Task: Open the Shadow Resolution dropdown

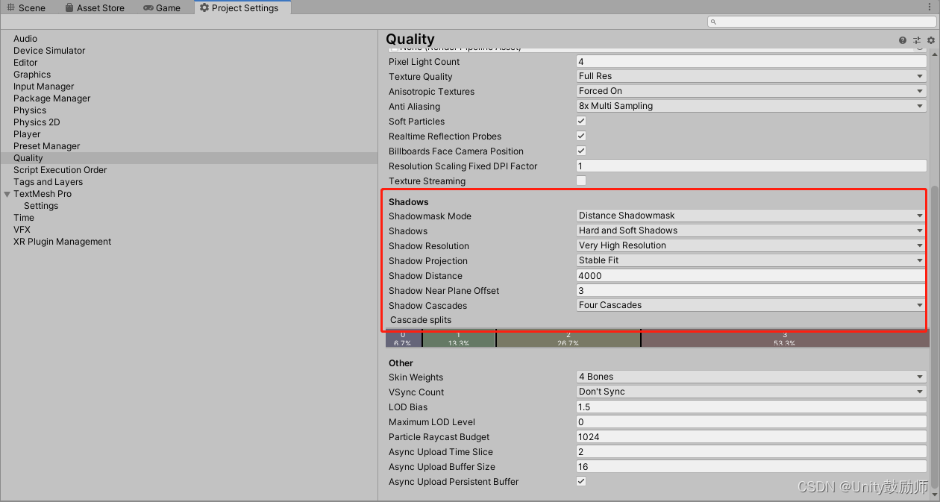Action: tap(751, 245)
